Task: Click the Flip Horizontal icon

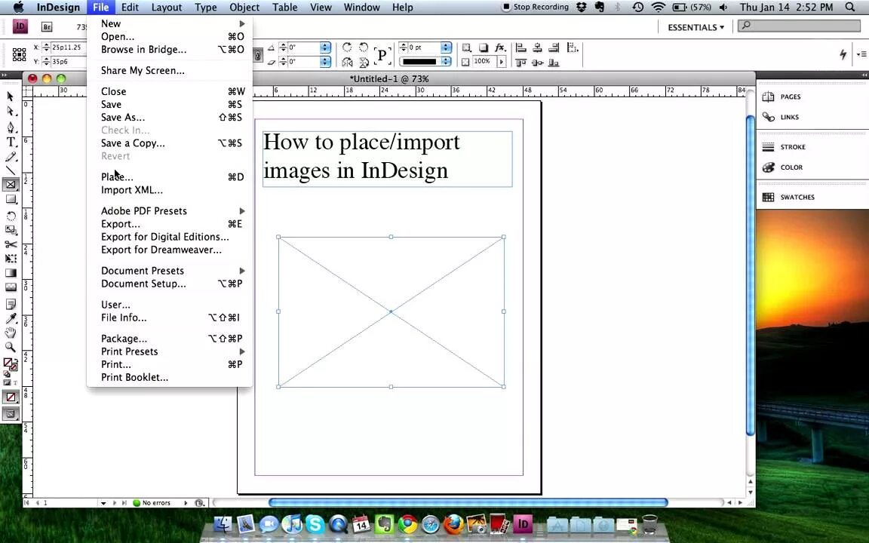Action: 347,62
